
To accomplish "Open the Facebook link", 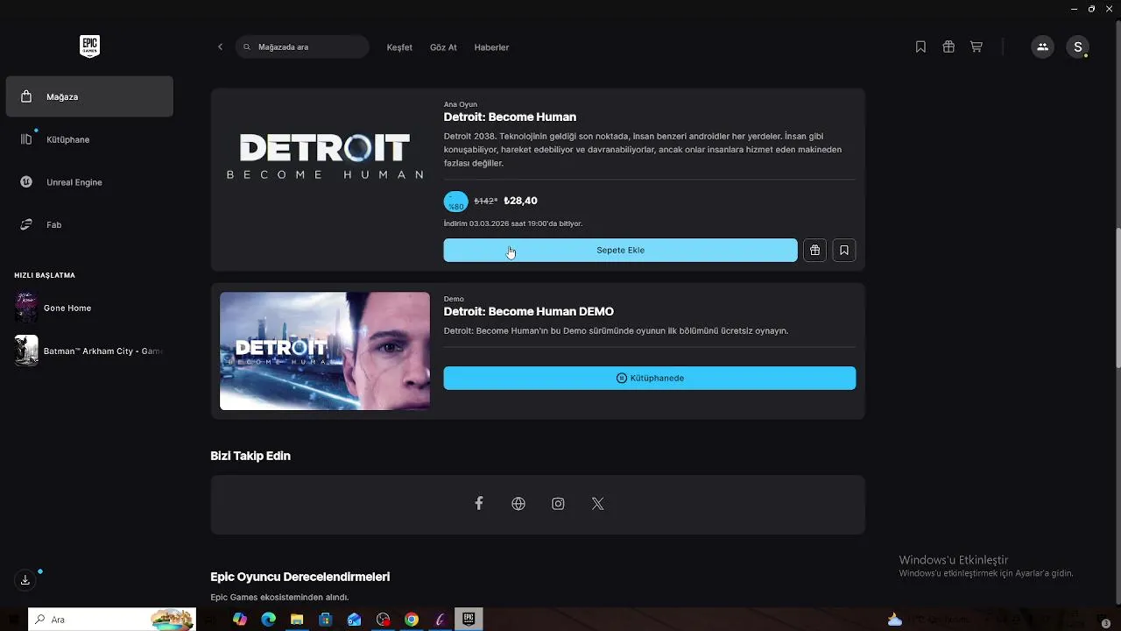I will pos(479,503).
